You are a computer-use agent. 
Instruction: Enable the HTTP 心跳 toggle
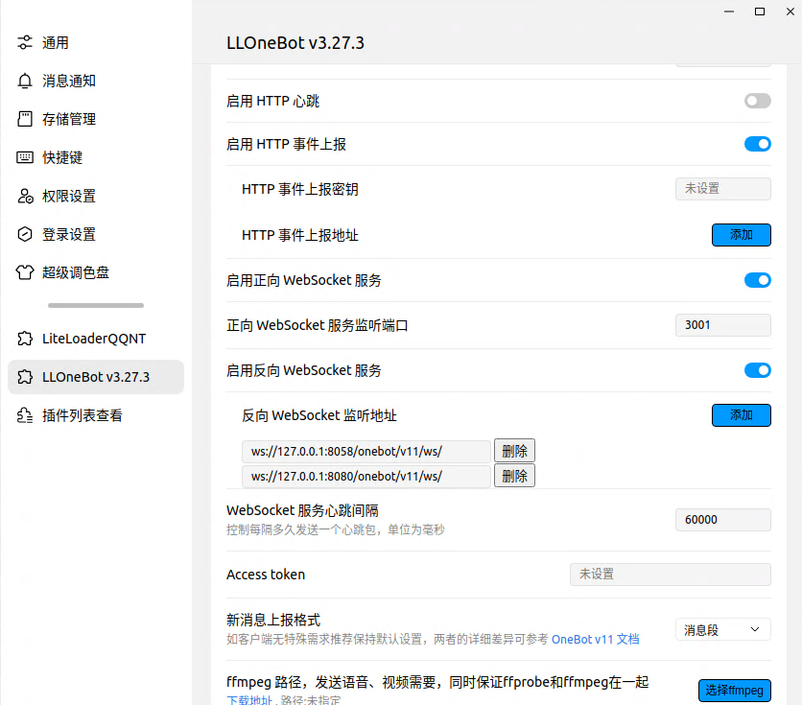point(757,101)
